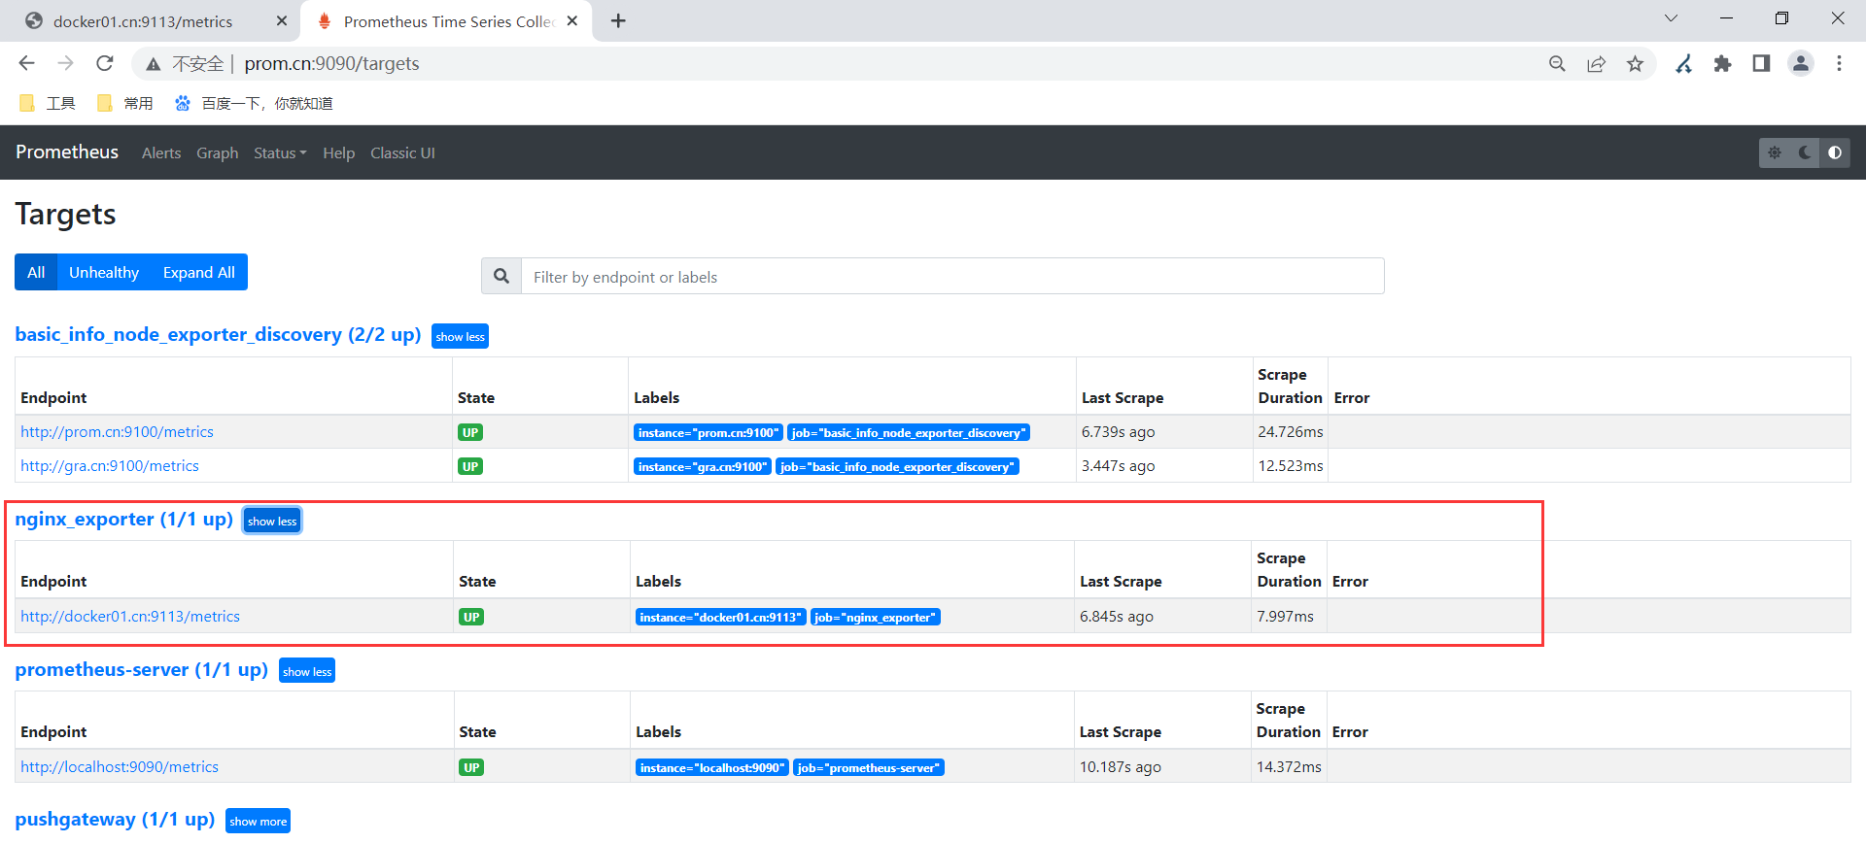Open the 工具 bookmarks folder
1866x843 pixels.
[x=48, y=103]
